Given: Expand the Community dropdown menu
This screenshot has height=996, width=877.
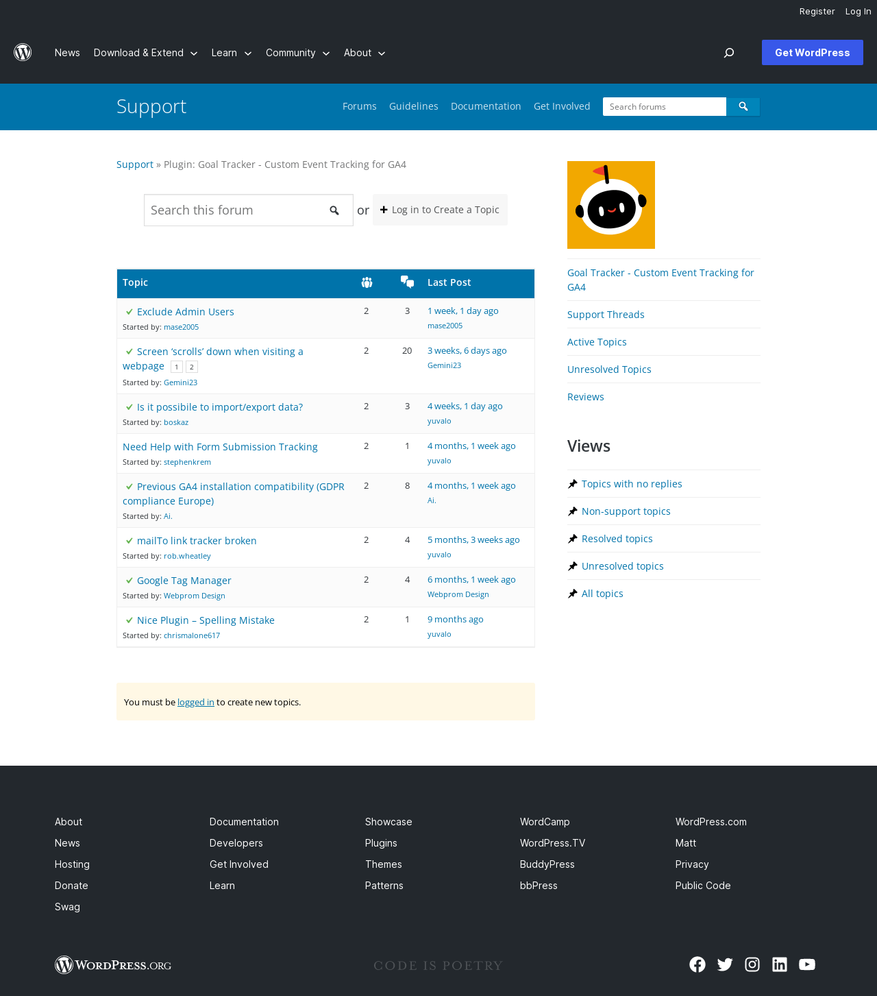Looking at the screenshot, I should pos(298,53).
